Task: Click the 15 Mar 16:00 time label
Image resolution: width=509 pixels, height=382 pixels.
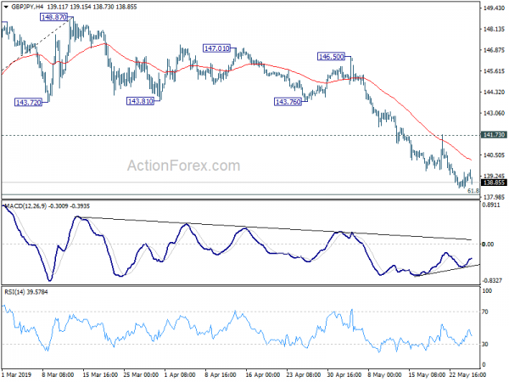Action: pos(100,374)
